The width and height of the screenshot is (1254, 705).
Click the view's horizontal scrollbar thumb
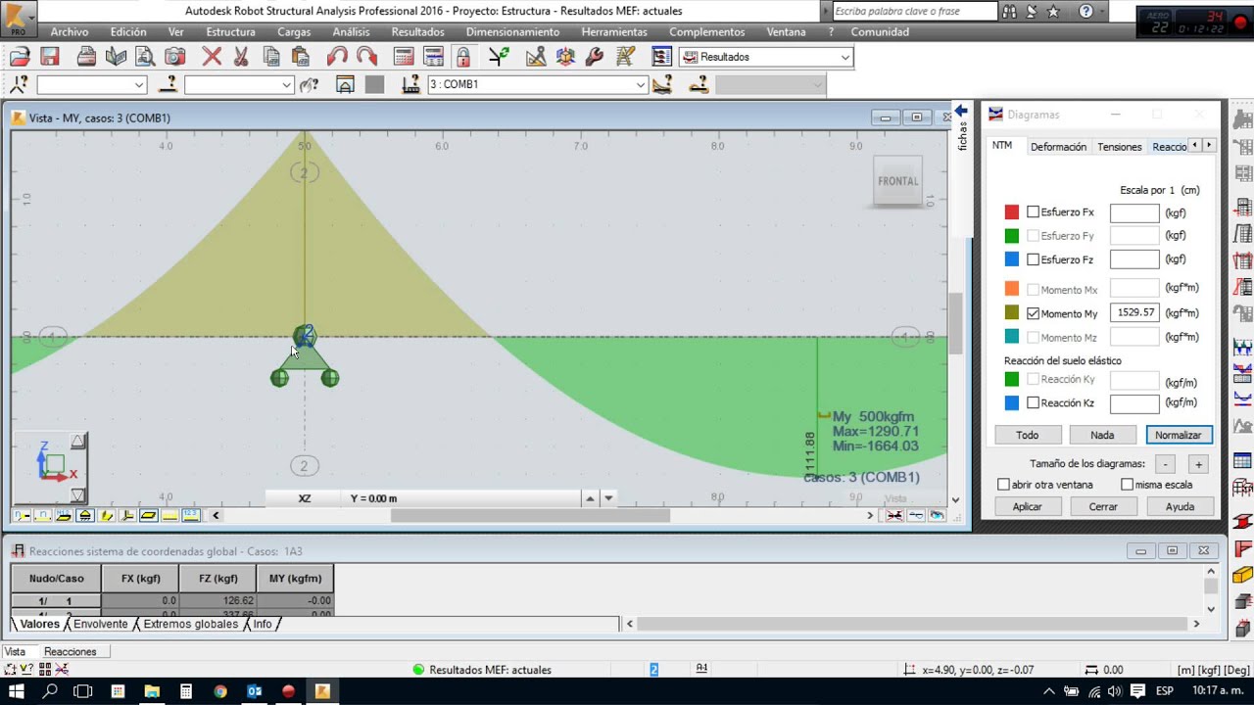(x=530, y=515)
